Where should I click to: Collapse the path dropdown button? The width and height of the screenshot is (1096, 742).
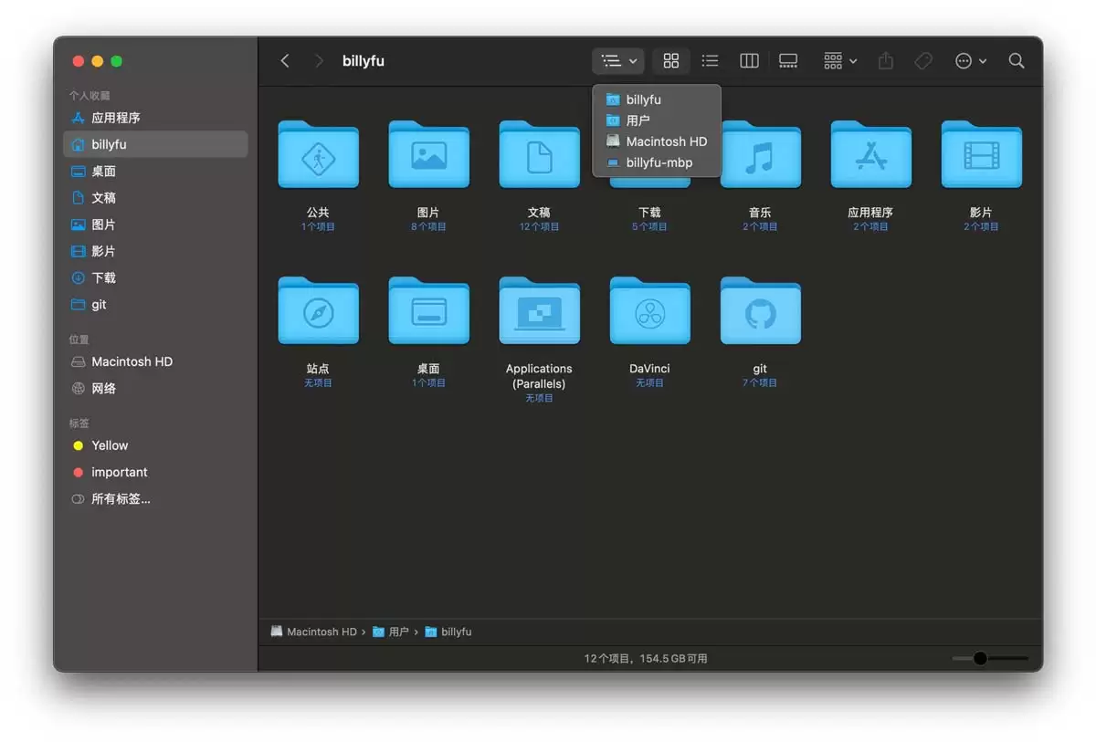pos(619,61)
